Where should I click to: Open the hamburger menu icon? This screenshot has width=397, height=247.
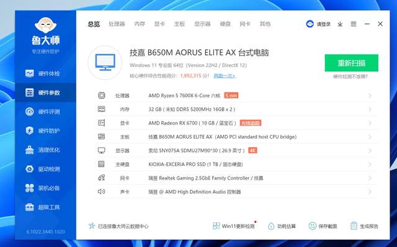354,24
